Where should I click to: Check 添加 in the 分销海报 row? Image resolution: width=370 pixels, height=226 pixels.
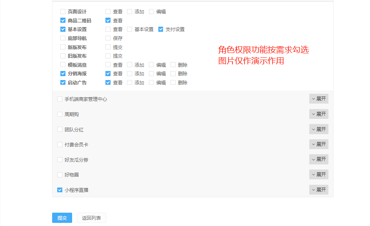point(130,74)
